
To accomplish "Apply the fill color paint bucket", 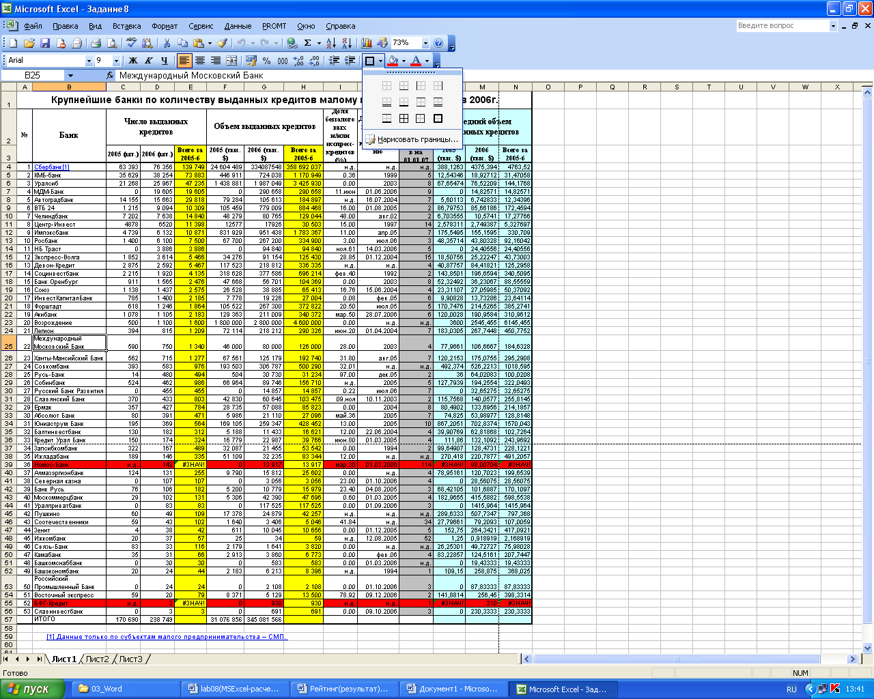I will coord(393,61).
